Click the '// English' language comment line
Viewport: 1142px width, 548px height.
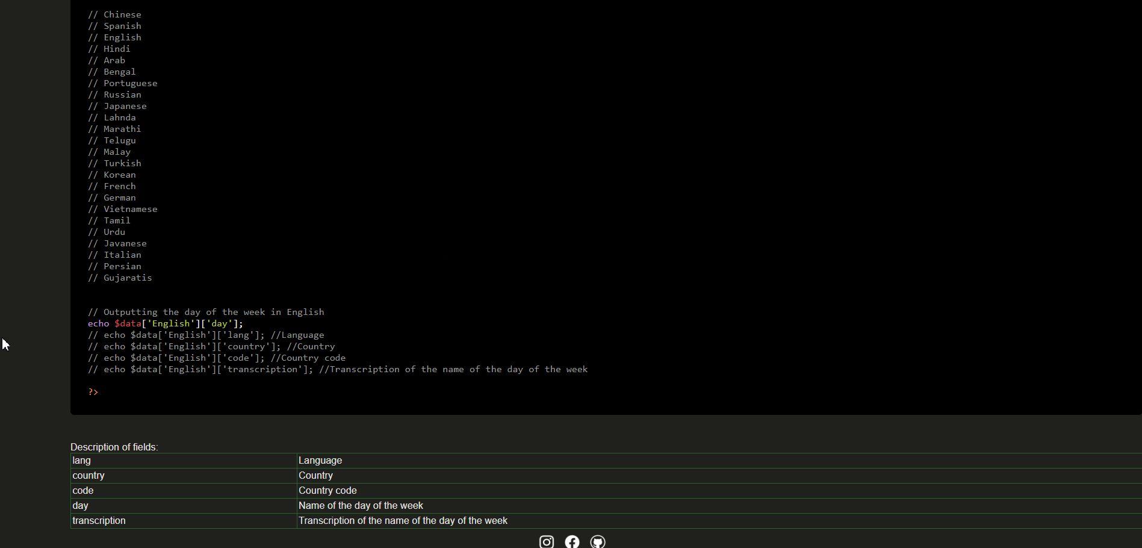(114, 37)
